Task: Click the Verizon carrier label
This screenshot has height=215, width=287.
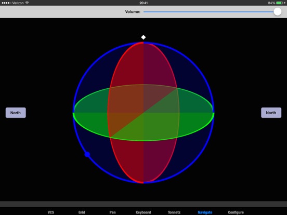Action: 18,3
